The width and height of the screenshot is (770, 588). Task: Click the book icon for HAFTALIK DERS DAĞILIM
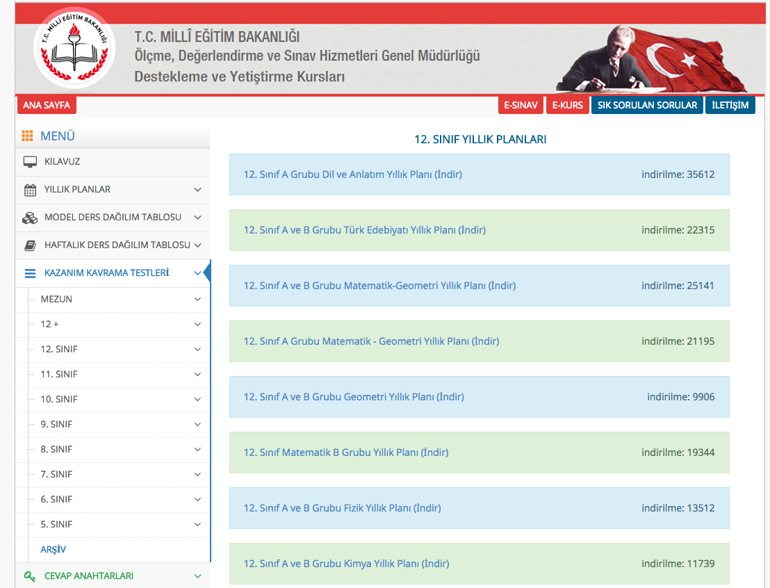pos(30,245)
